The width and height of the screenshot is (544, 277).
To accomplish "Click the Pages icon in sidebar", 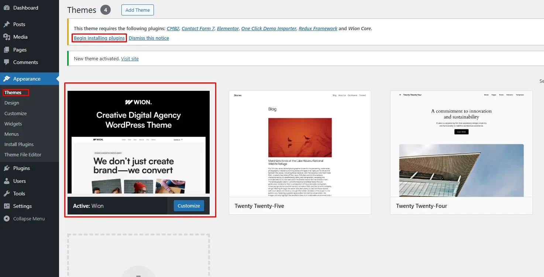I will (x=7, y=50).
